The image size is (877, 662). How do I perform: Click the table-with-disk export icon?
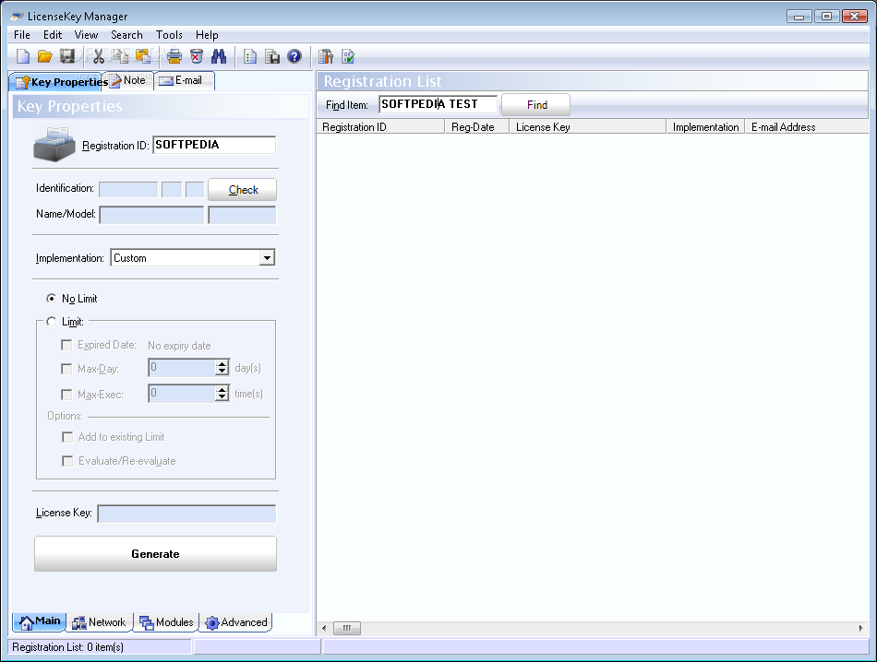click(272, 56)
